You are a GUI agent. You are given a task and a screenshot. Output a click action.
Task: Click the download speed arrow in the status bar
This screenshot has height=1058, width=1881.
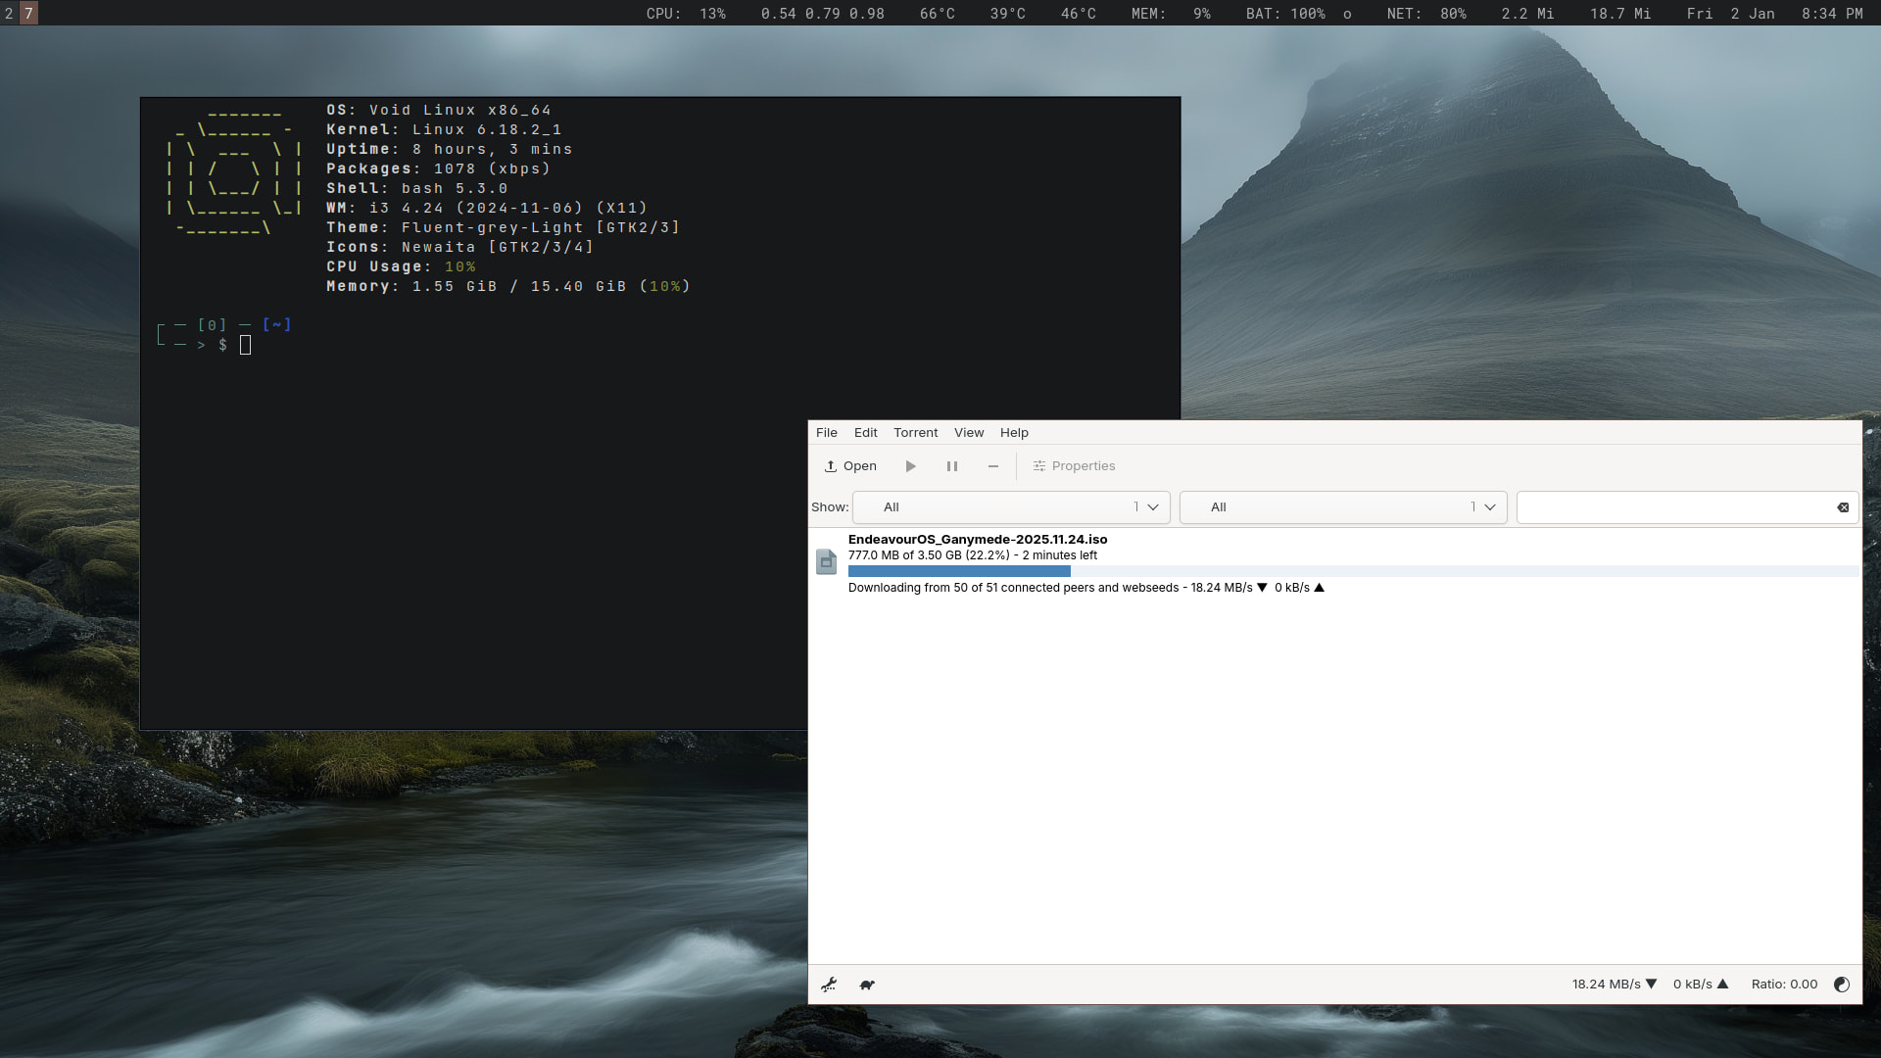coord(1651,985)
